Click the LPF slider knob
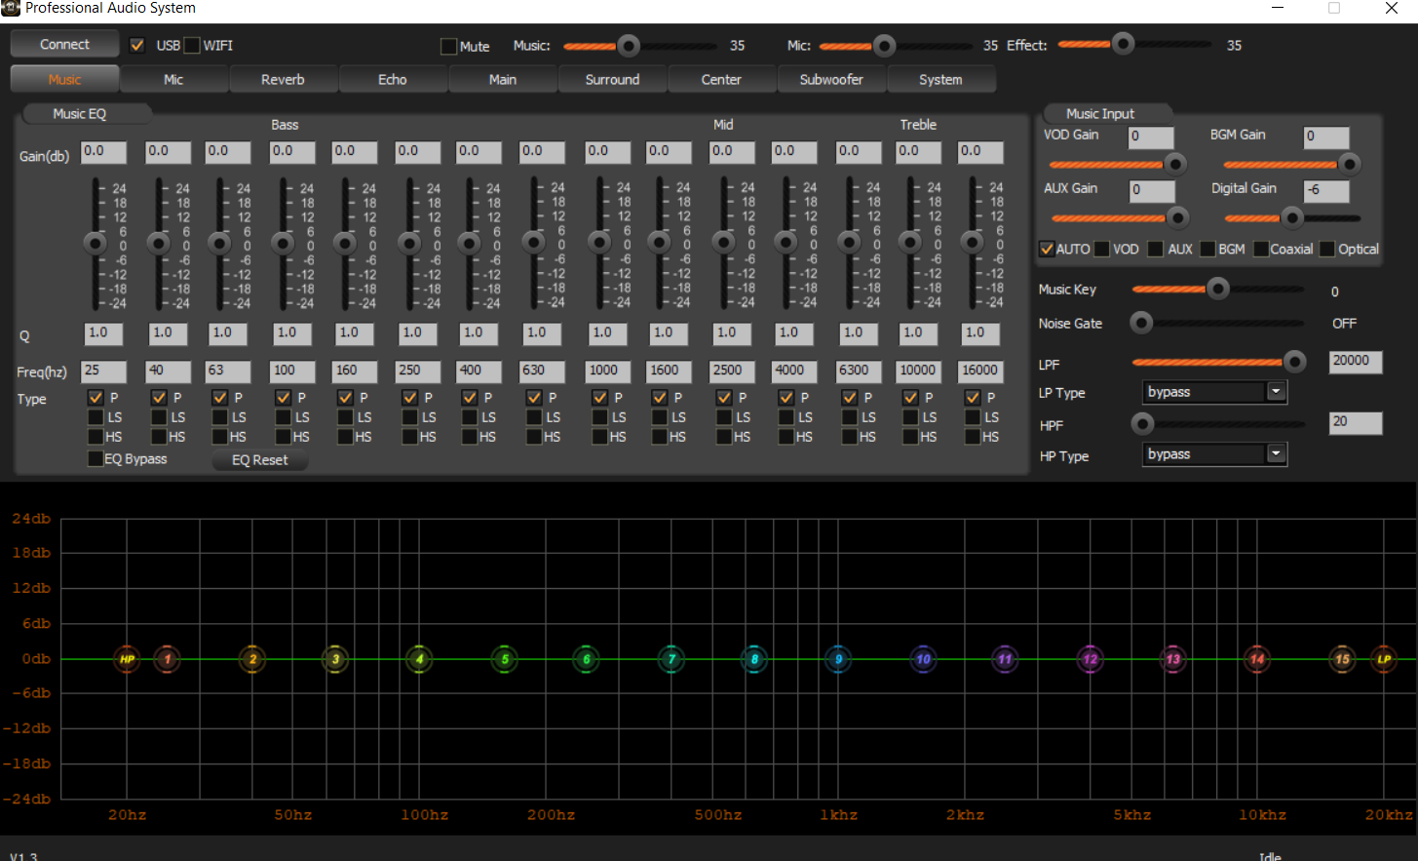 click(1294, 362)
